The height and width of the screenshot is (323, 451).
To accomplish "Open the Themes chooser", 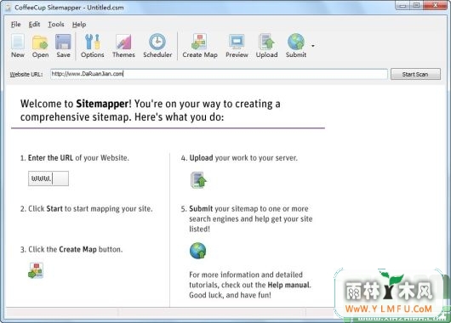I will click(123, 46).
